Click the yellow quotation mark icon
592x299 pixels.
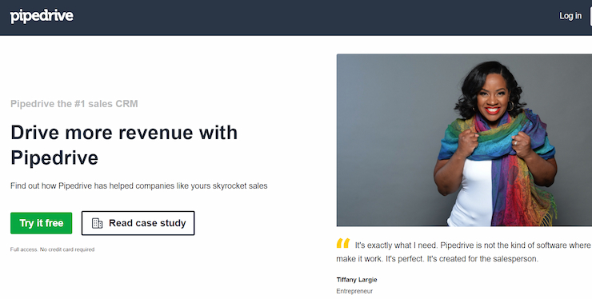343,243
